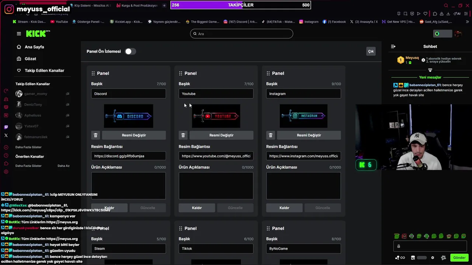This screenshot has height=265, width=472.
Task: Click Resmi Değiştir in the Youtube panel
Action: point(221,135)
